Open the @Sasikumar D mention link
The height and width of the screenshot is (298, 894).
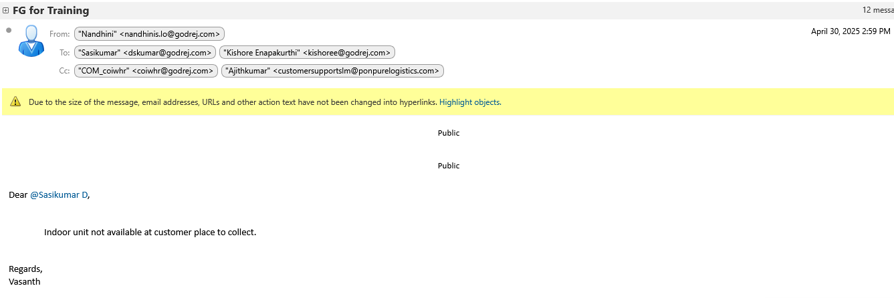click(x=59, y=195)
